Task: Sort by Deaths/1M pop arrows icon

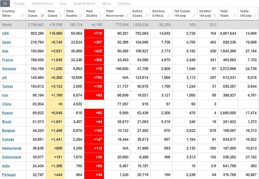Action: click(214, 16)
